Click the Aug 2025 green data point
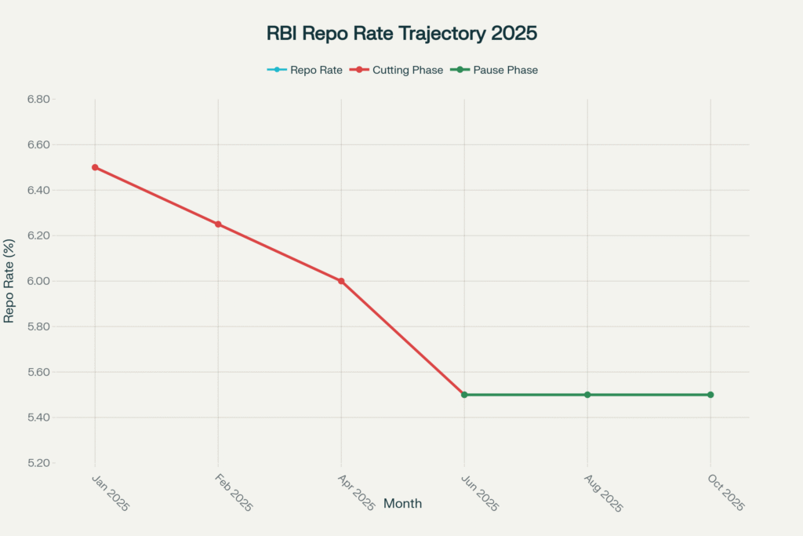Image resolution: width=803 pixels, height=536 pixels. tap(587, 395)
